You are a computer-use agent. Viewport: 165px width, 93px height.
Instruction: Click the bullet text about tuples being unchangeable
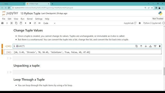[71, 36]
